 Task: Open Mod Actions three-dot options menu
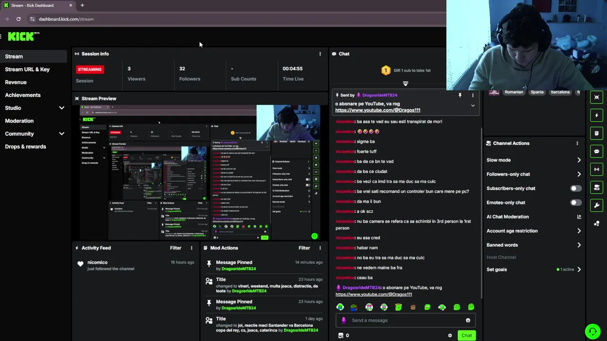pyautogui.click(x=320, y=248)
